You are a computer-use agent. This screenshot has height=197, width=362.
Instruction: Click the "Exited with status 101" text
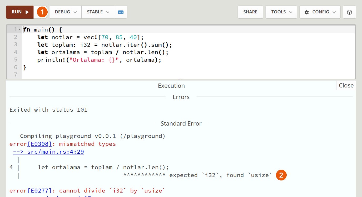pos(48,110)
